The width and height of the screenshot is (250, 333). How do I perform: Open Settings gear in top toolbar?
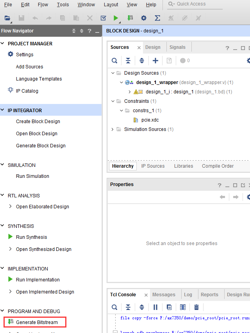144,18
